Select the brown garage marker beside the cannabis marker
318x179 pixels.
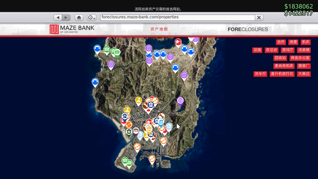(136, 131)
